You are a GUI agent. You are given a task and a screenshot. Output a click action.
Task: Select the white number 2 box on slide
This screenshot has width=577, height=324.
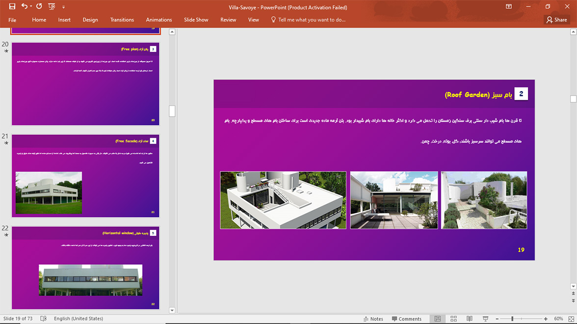coord(521,94)
